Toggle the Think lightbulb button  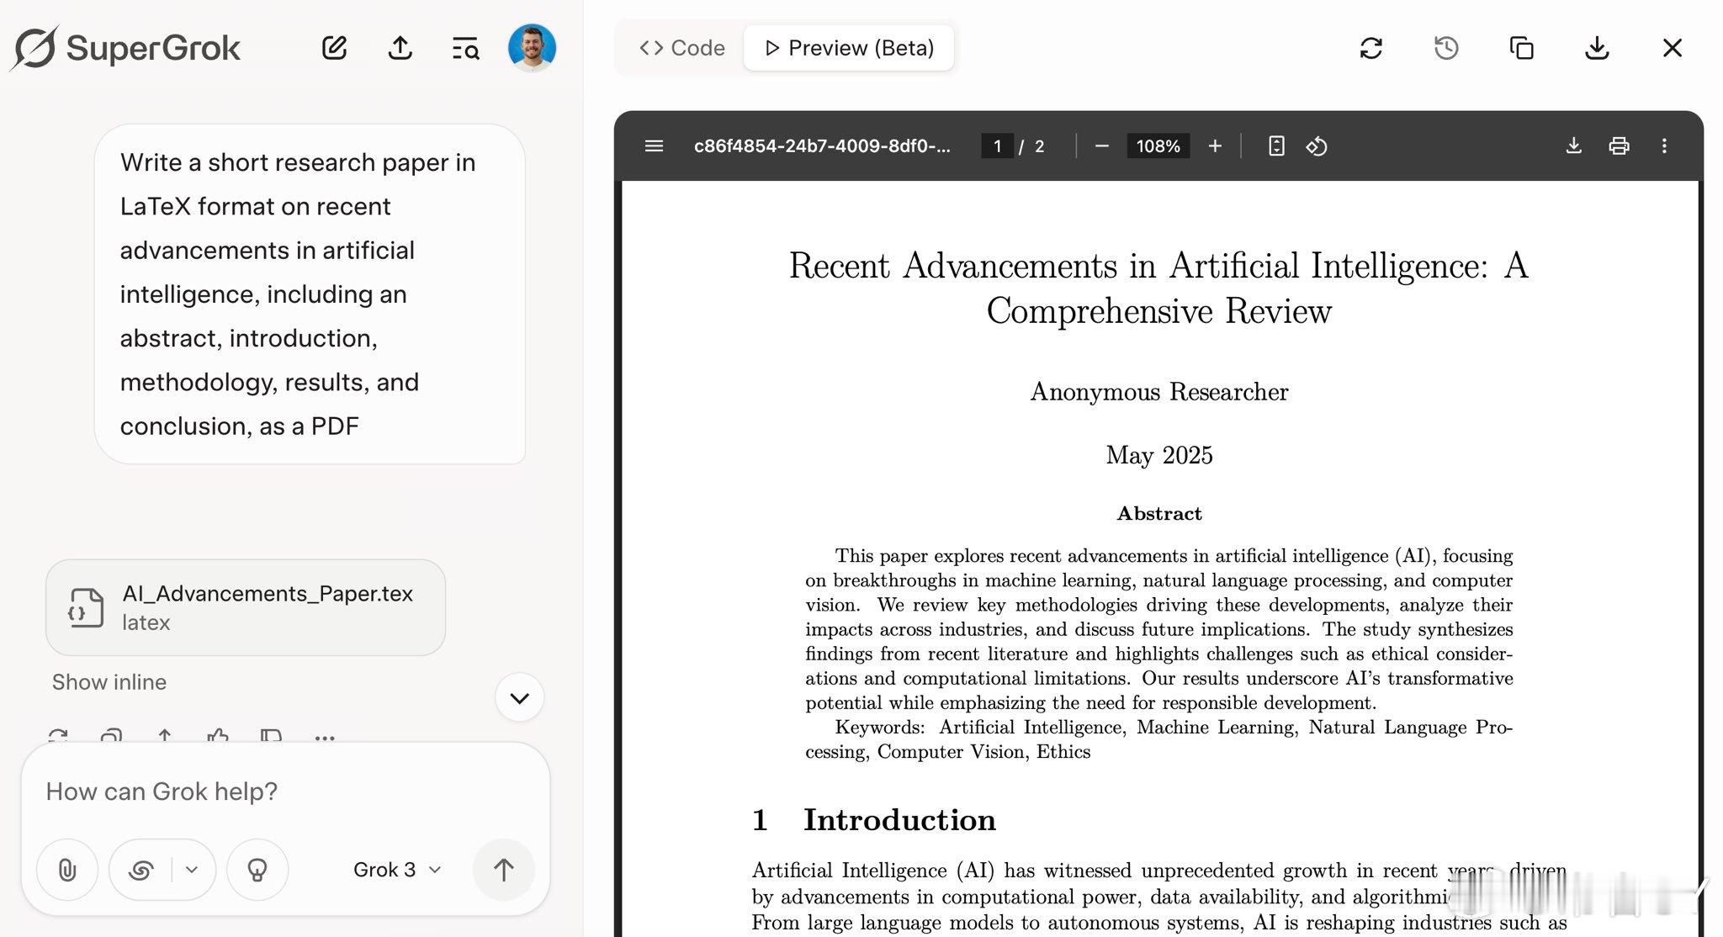point(257,870)
